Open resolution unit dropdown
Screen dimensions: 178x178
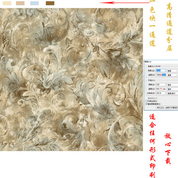(173, 93)
